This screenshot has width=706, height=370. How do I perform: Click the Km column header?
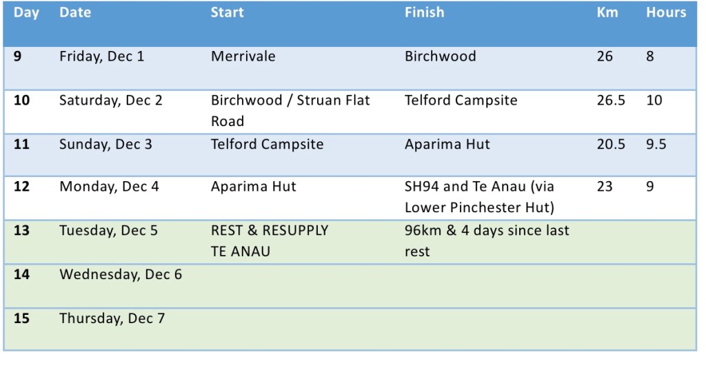[x=607, y=13]
